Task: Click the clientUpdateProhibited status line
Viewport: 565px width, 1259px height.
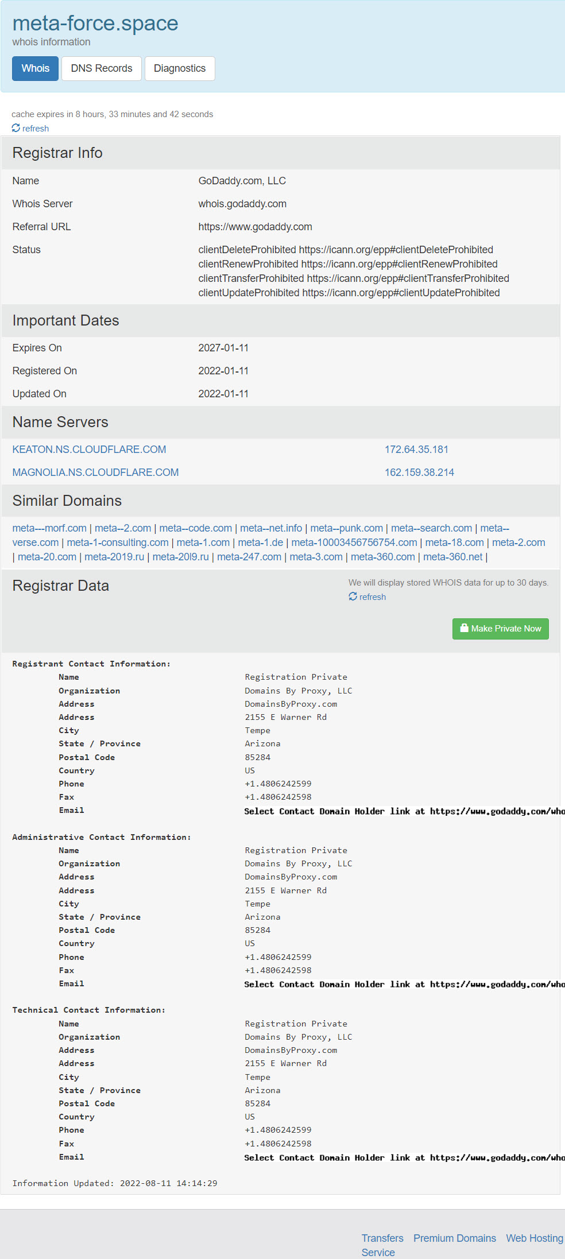Action: 349,293
